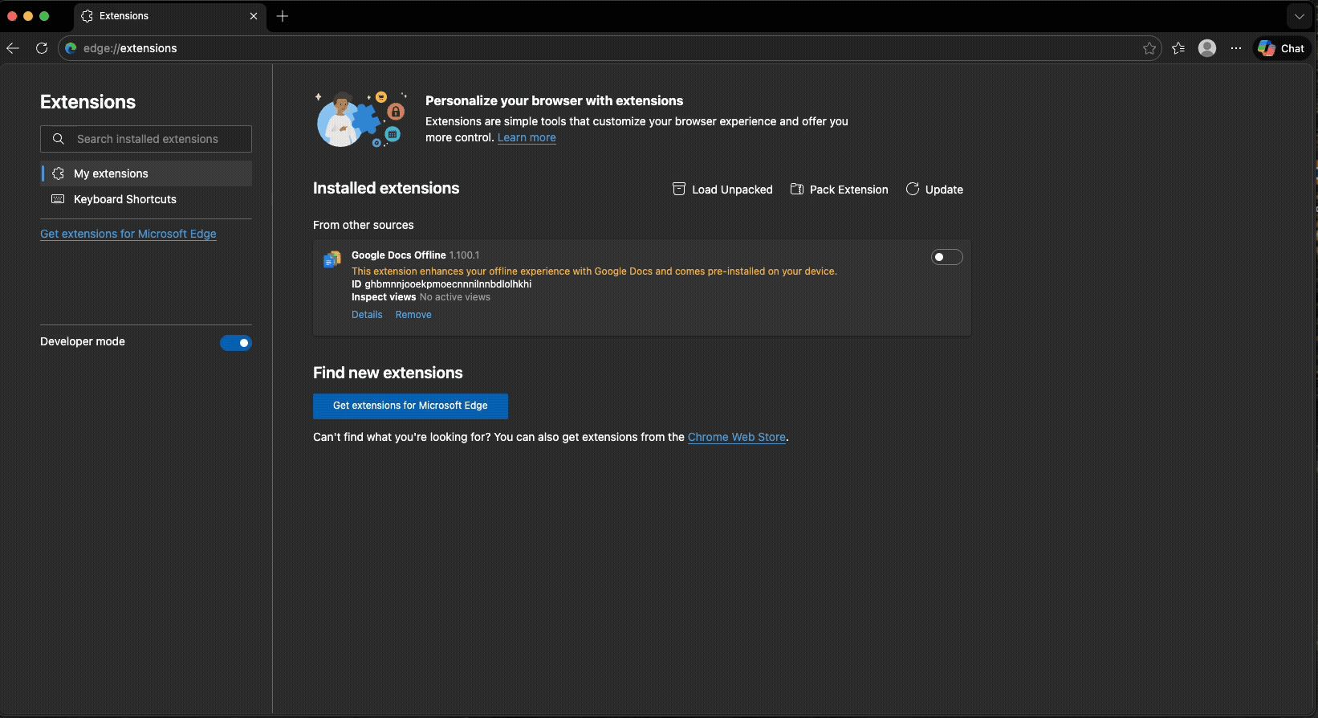Open the Chrome Web Store link
Image resolution: width=1318 pixels, height=718 pixels.
click(737, 437)
